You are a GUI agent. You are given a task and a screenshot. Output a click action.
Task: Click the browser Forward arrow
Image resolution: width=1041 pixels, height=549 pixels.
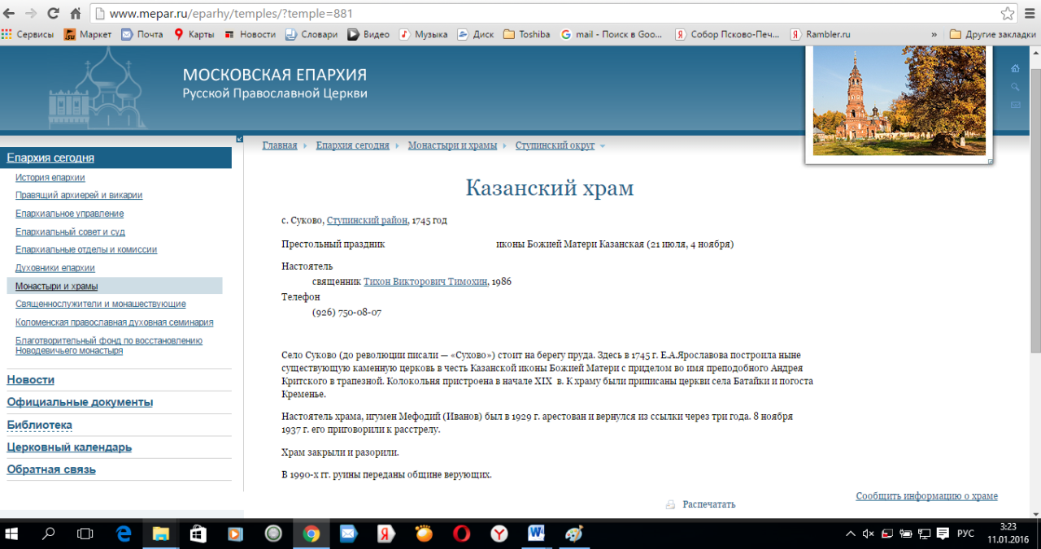pos(32,14)
